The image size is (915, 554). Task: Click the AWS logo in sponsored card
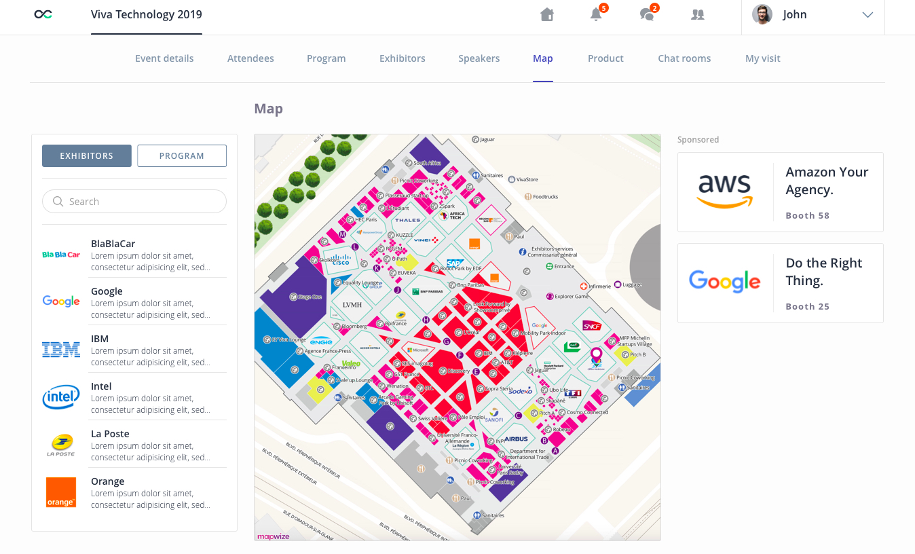pyautogui.click(x=725, y=191)
